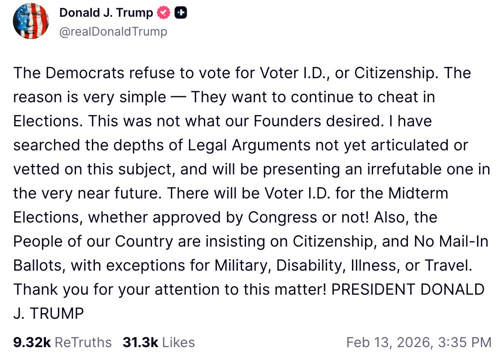504x354 pixels.
Task: Open Donald J. Trump's profile picture
Action: (30, 21)
